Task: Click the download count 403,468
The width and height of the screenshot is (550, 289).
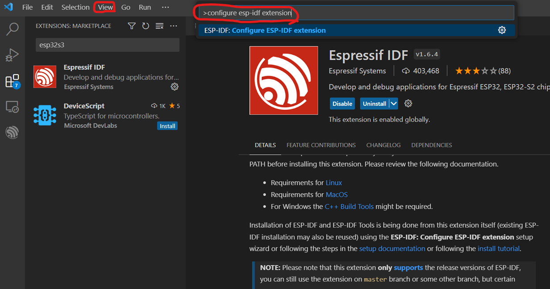Action: coord(421,71)
